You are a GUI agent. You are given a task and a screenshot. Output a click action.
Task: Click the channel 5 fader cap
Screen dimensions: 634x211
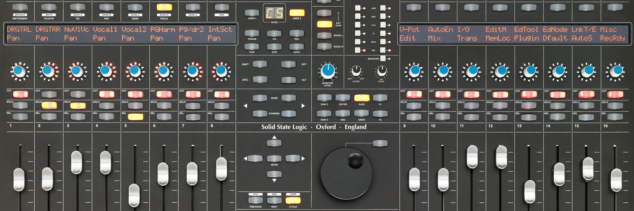(134, 196)
